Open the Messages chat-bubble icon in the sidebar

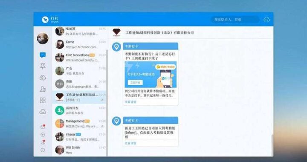(43, 55)
